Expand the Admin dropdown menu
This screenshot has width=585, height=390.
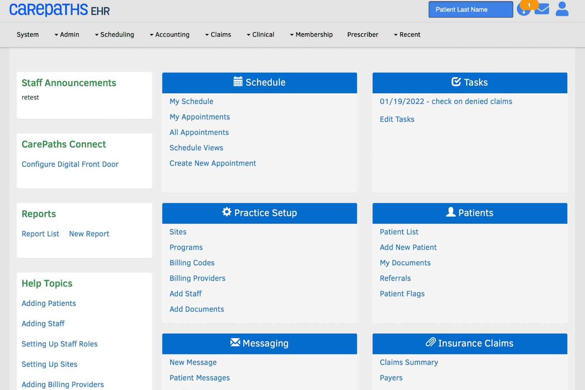tap(67, 35)
